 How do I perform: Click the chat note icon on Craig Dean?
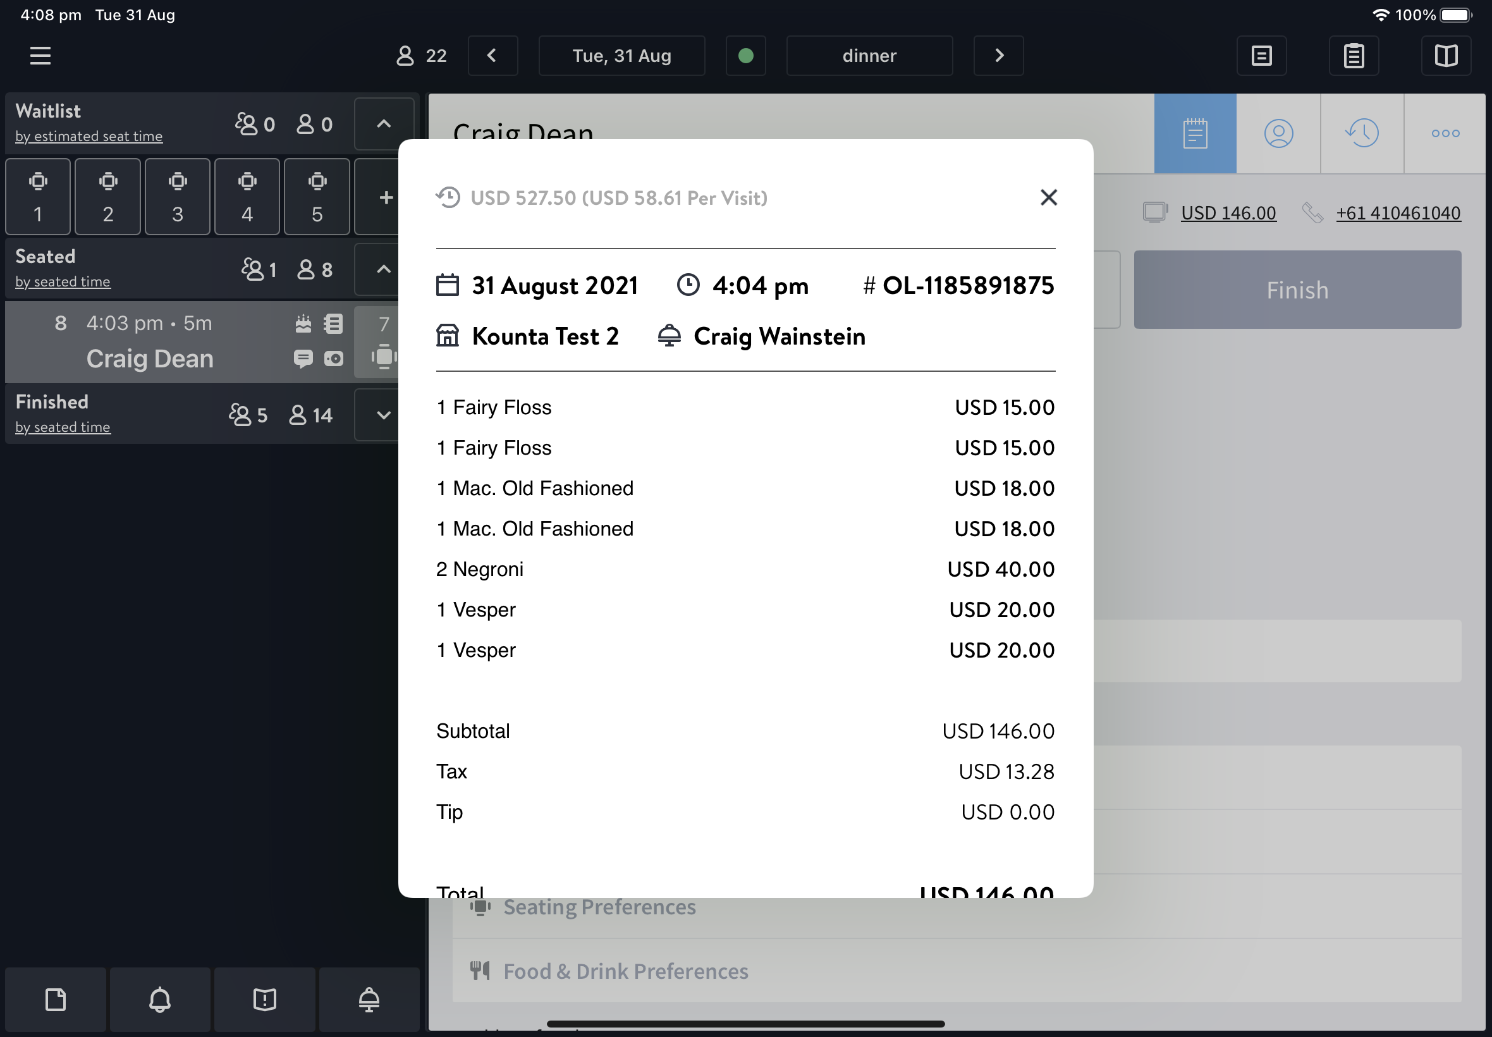coord(303,359)
